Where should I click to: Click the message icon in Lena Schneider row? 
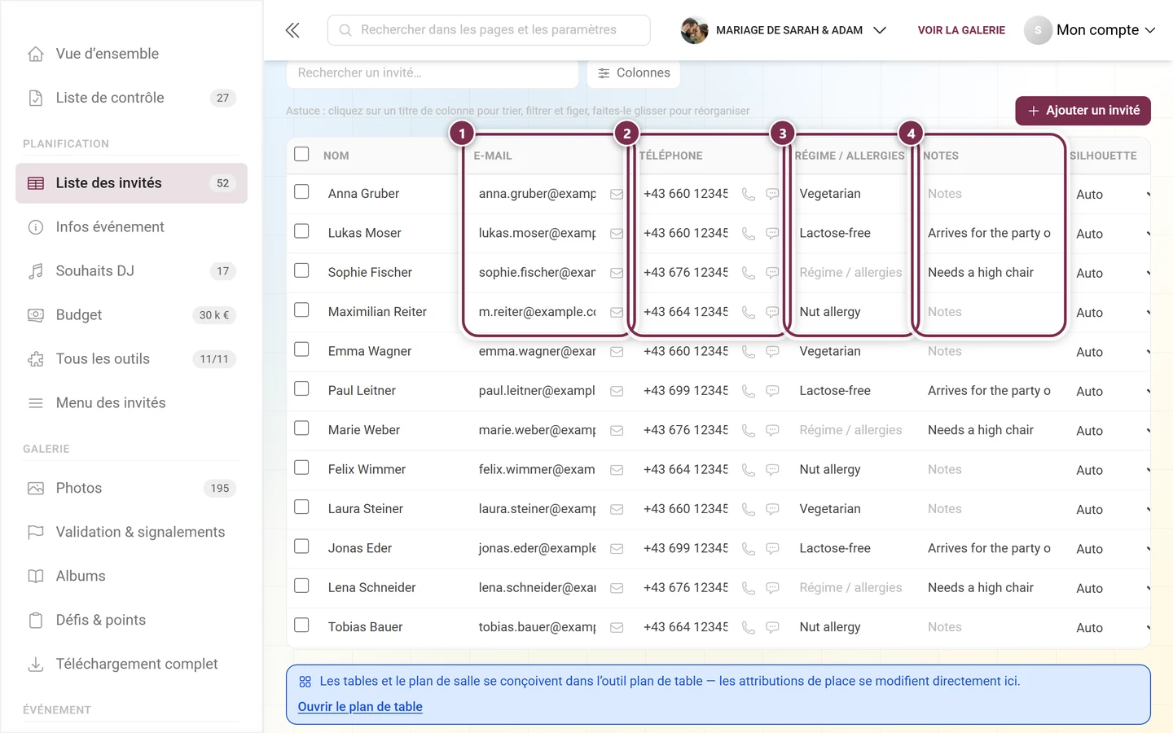[772, 587]
